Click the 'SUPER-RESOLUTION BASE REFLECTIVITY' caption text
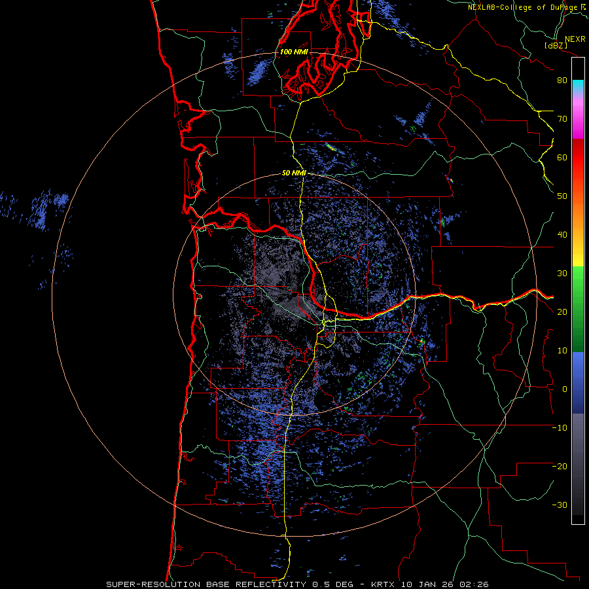The image size is (589, 589). (x=206, y=584)
